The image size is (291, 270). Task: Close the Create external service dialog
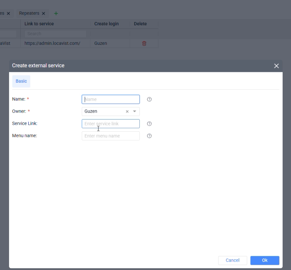tap(276, 66)
